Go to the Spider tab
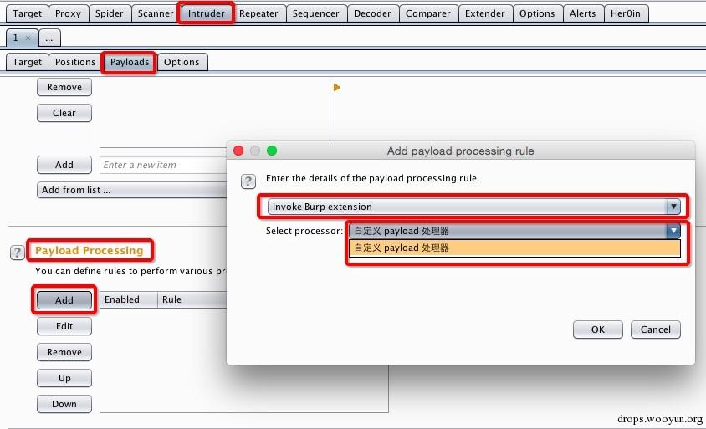The image size is (706, 429). click(x=109, y=13)
